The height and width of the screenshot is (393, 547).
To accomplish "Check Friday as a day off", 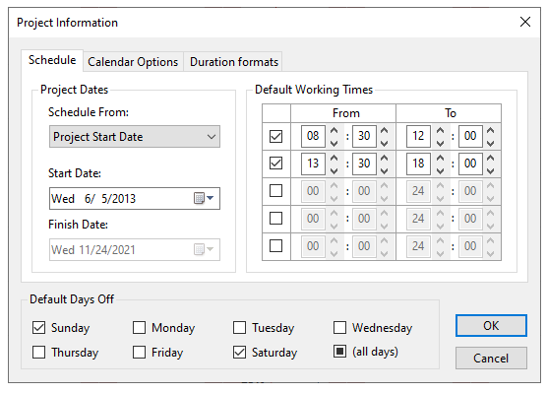I will pos(139,353).
